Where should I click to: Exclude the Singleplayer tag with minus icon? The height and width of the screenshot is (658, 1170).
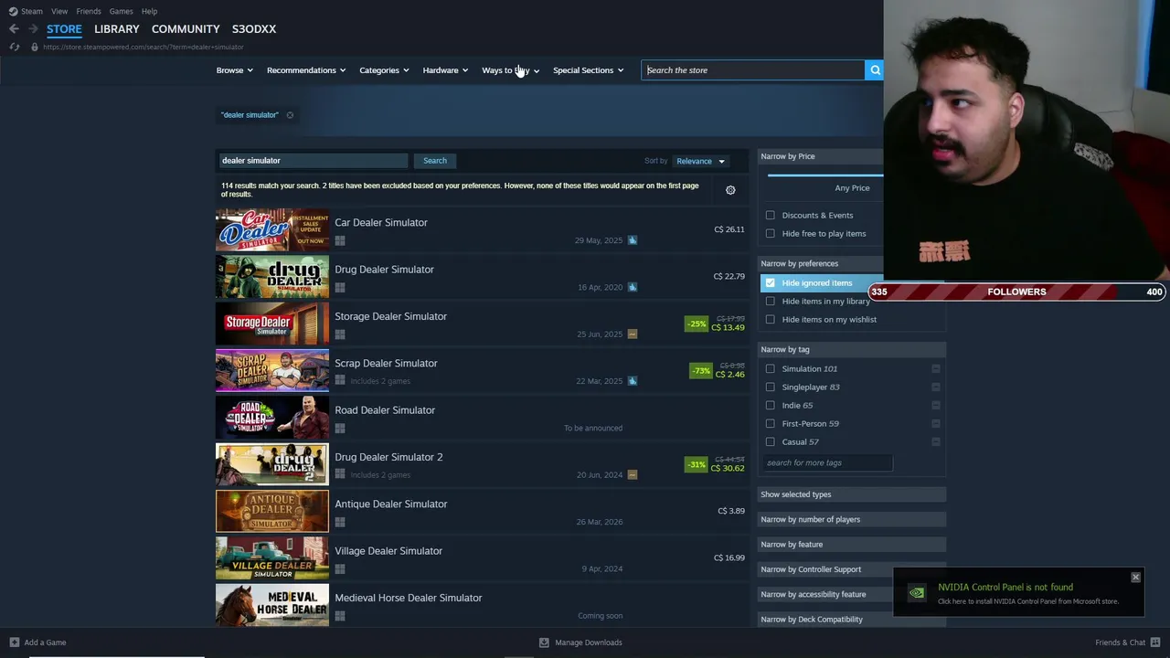pyautogui.click(x=936, y=387)
